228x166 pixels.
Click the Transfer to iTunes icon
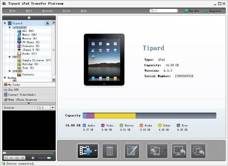pyautogui.click(x=198, y=150)
